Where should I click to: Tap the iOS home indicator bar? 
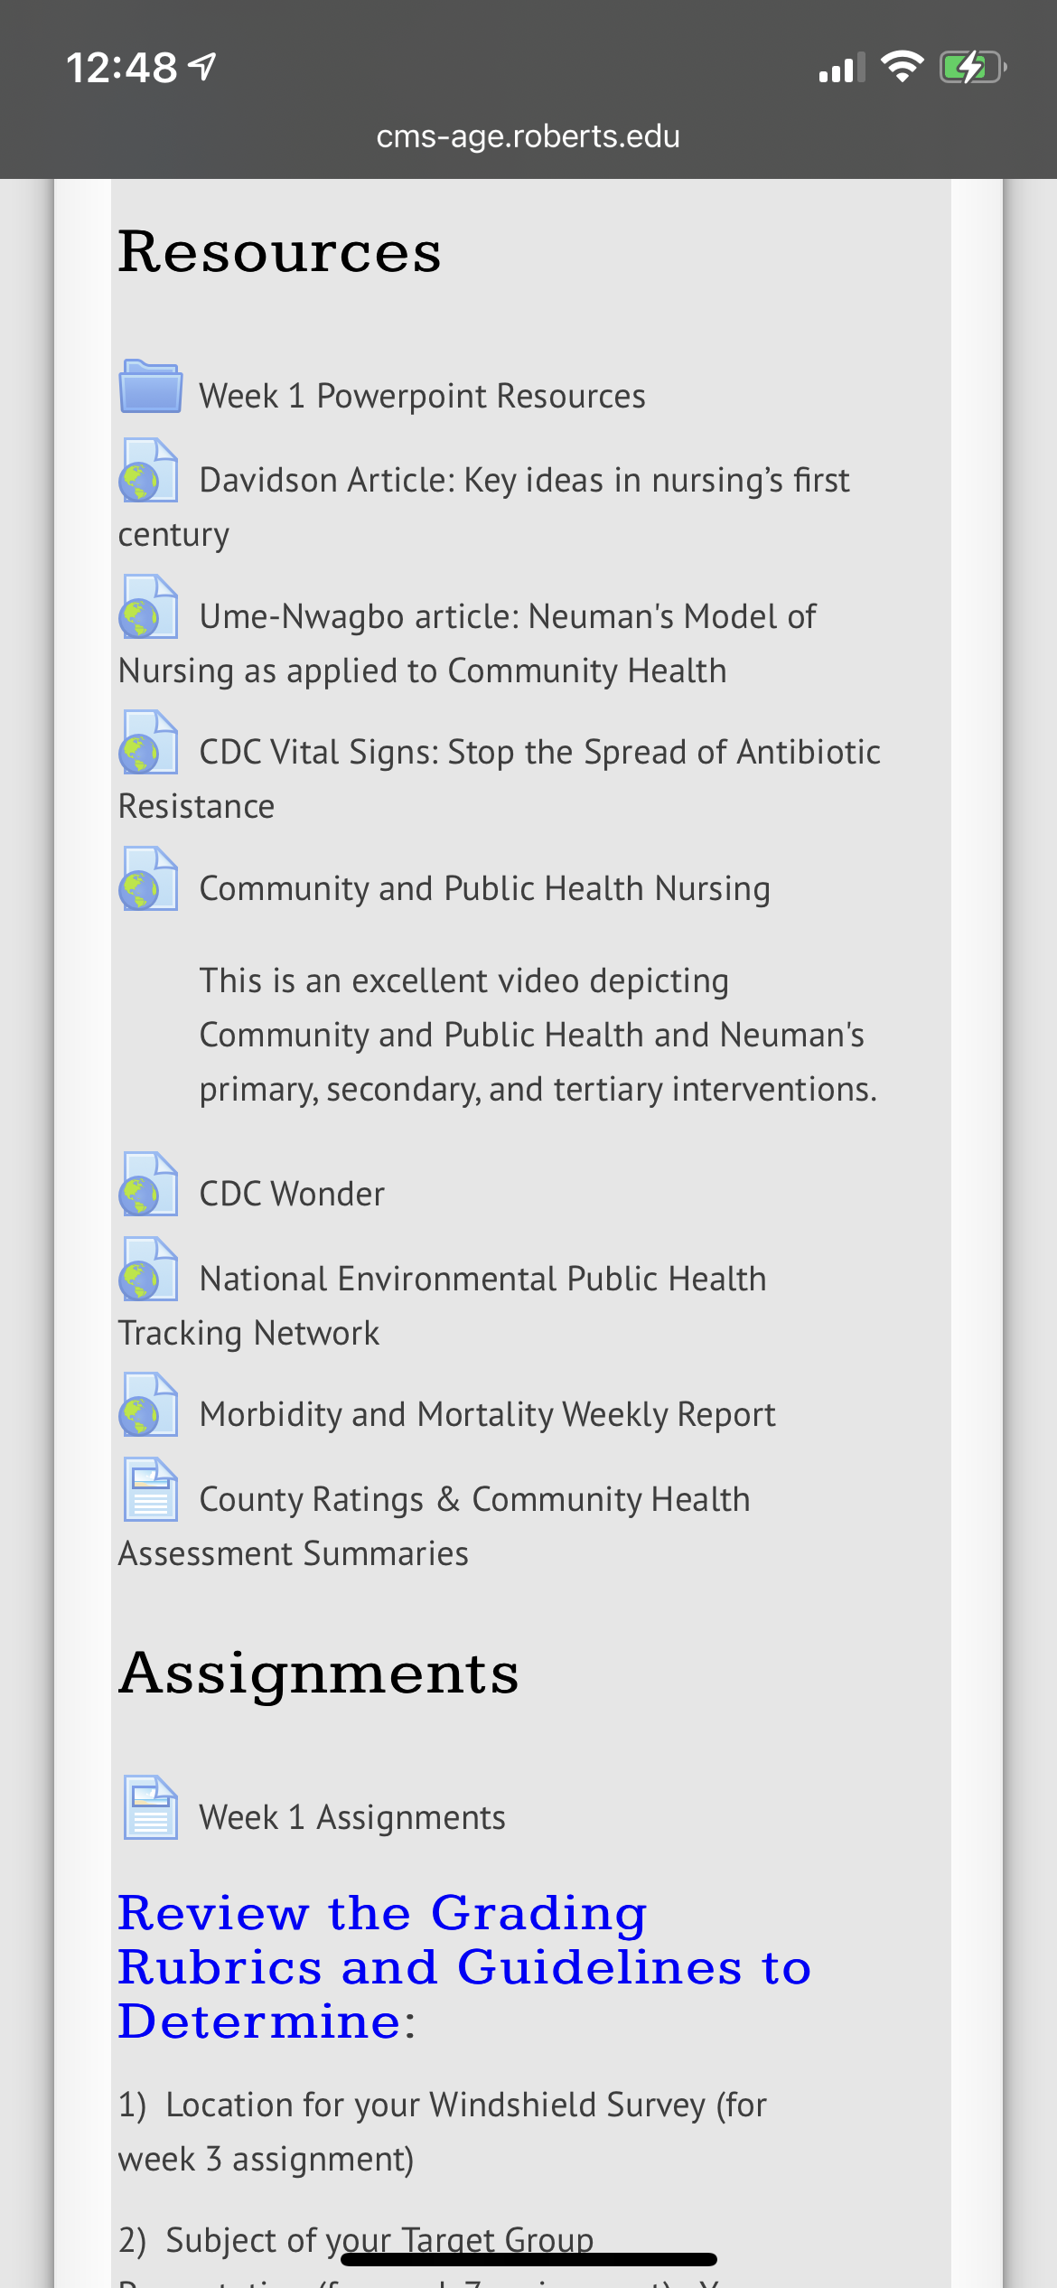tap(528, 2259)
